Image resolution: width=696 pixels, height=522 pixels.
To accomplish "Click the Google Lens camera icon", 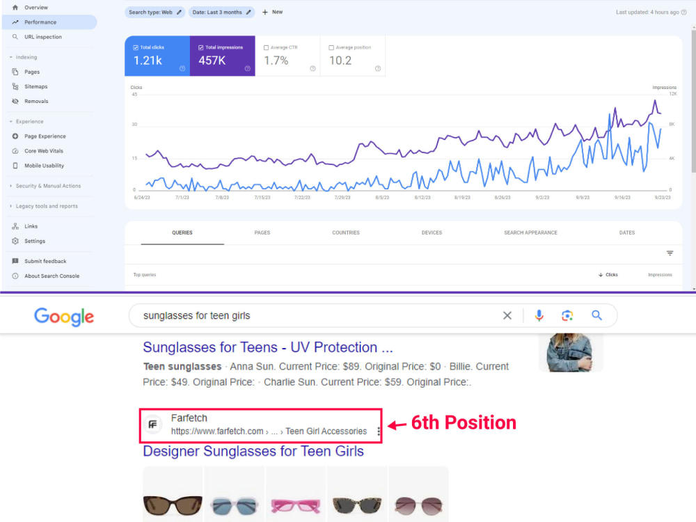I will tap(567, 315).
